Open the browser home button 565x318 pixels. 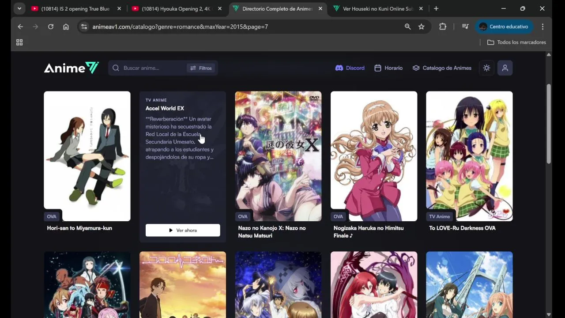pos(66,26)
